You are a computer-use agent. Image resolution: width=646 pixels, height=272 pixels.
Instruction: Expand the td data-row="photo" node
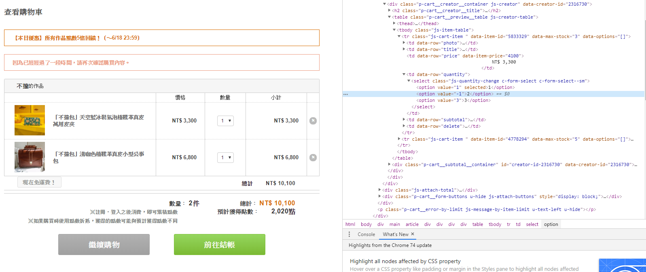point(404,43)
